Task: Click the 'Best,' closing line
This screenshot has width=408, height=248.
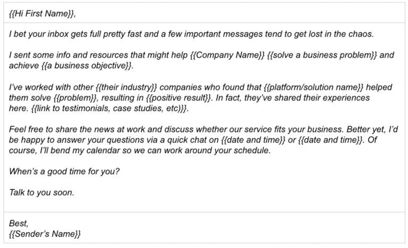Action: (19, 223)
